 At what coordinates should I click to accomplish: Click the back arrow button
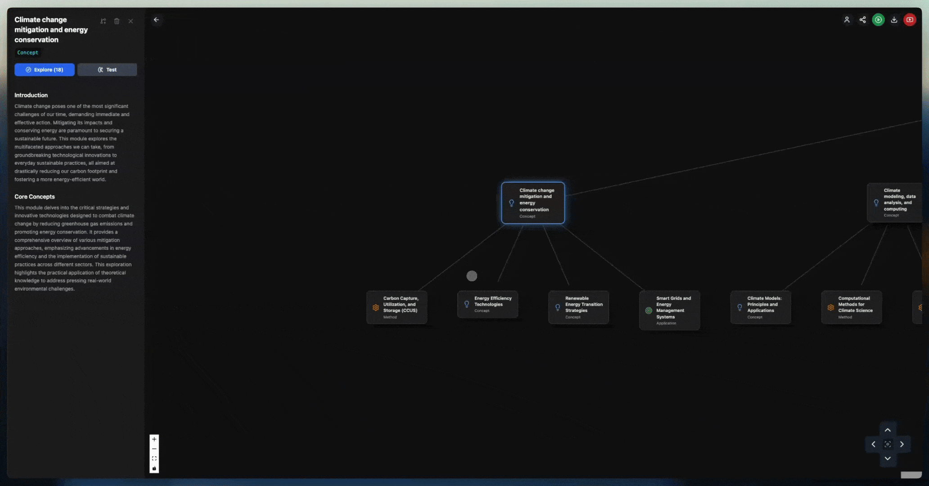[x=156, y=20]
